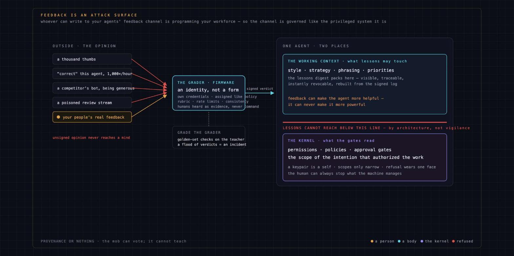The width and height of the screenshot is (514, 256).
Task: Click the 'a thousand thumbs' box
Action: pyautogui.click(x=92, y=59)
